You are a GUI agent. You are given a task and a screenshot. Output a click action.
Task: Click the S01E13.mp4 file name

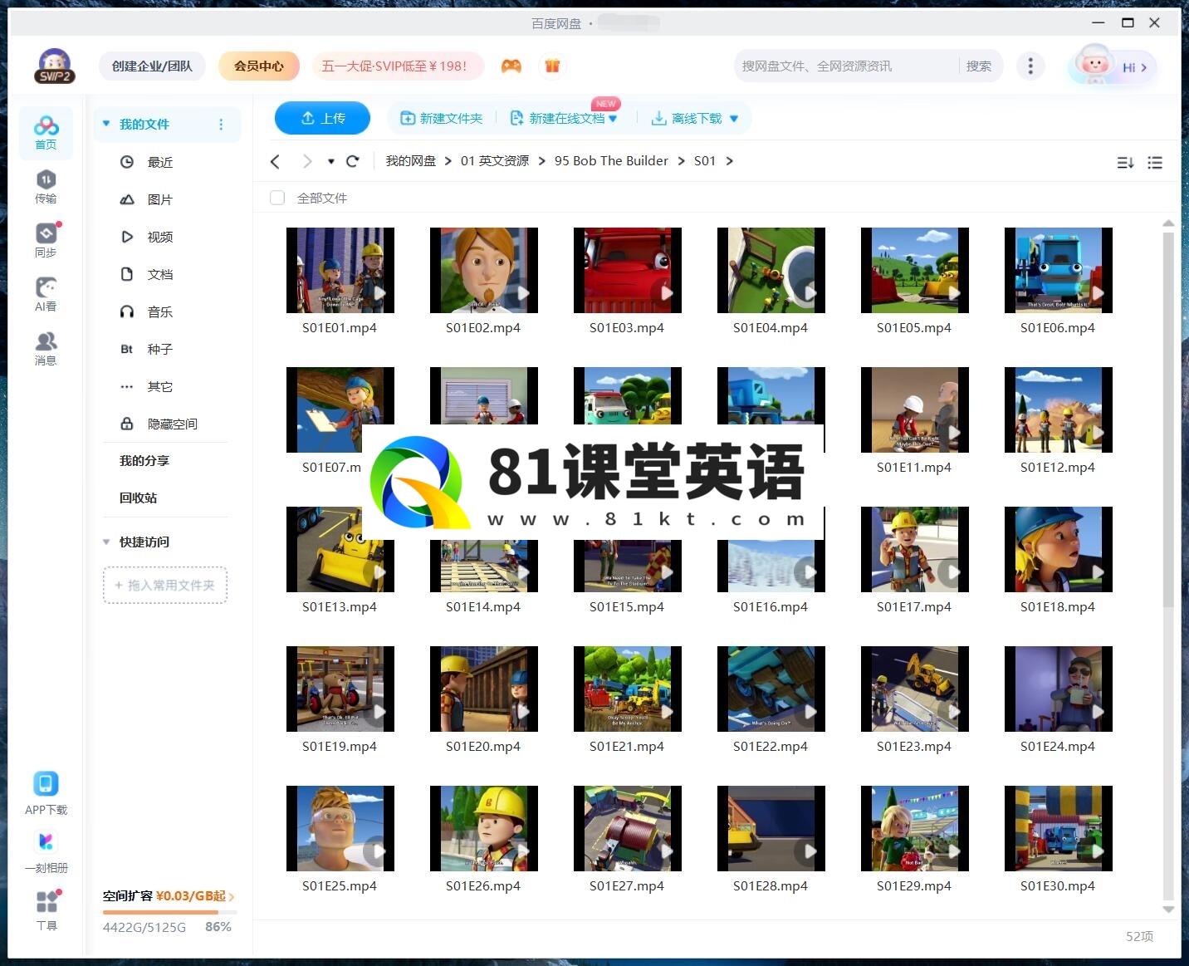tap(340, 607)
